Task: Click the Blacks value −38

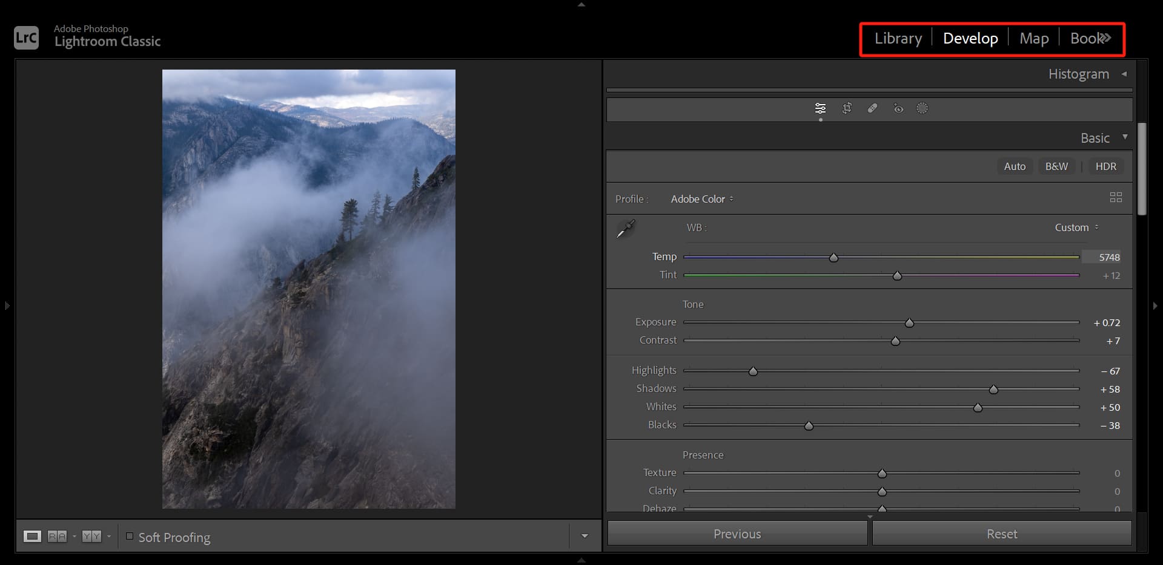Action: (1110, 425)
